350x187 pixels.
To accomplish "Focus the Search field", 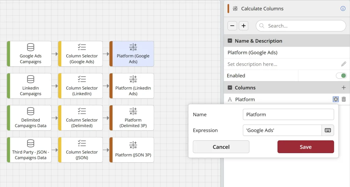I will (301, 26).
